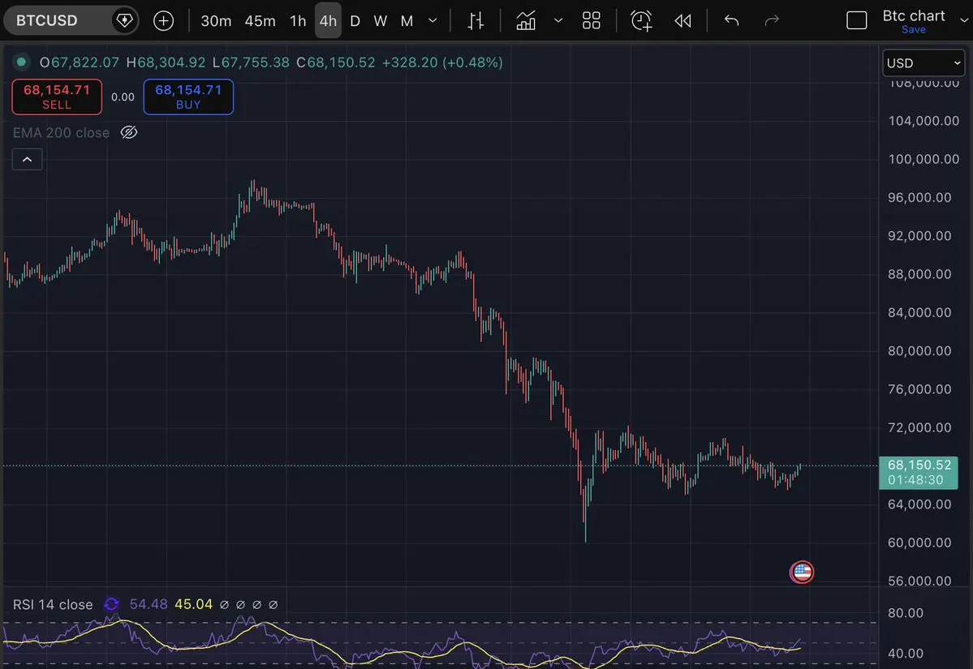Switch to the 30m timeframe
Image resolution: width=973 pixels, height=669 pixels.
click(216, 20)
